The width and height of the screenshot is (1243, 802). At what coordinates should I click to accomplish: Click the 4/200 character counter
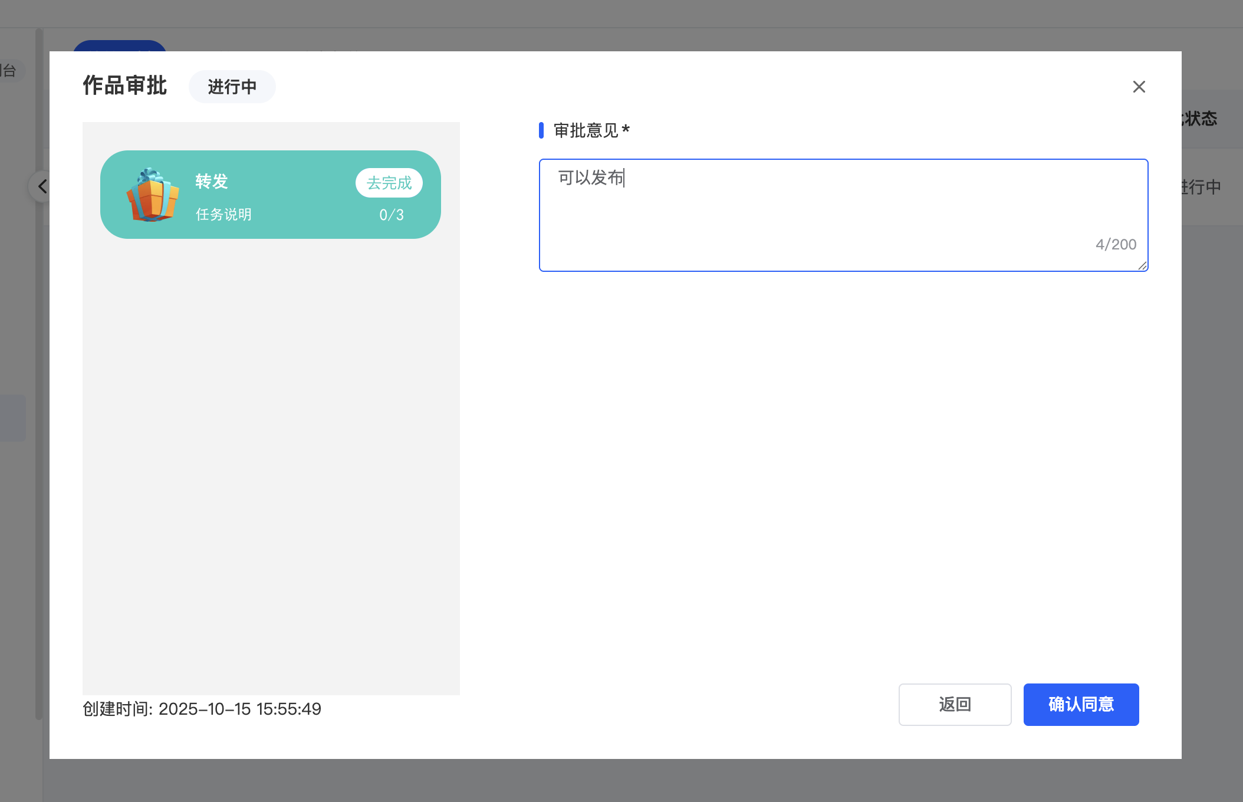tap(1115, 244)
